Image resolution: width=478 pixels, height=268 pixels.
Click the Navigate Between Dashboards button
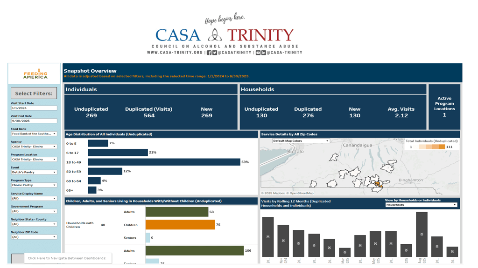(67, 258)
